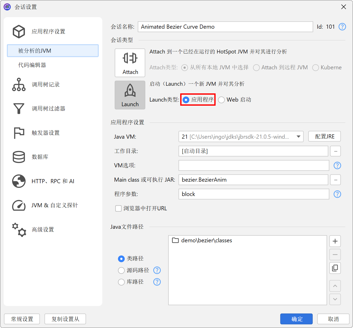This screenshot has height=328, width=353.
Task: Enable the 浏览器中打开URL checkbox
Action: click(118, 209)
